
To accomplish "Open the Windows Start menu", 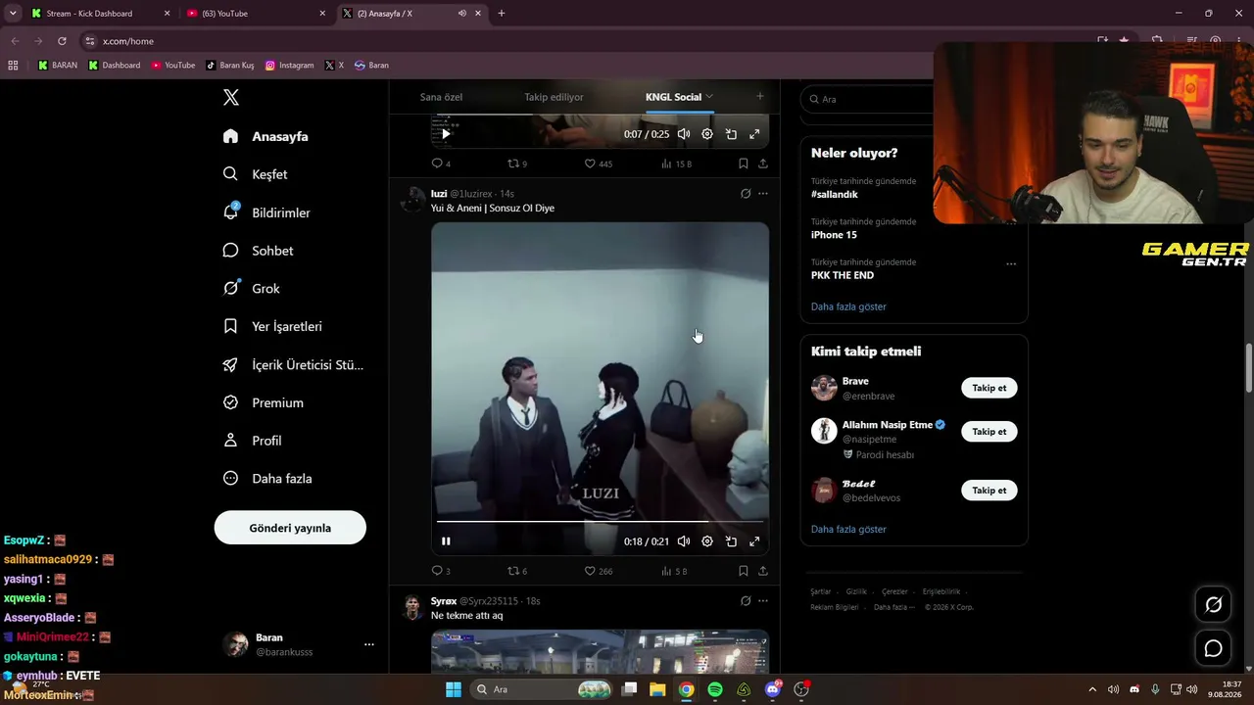I will click(x=453, y=689).
